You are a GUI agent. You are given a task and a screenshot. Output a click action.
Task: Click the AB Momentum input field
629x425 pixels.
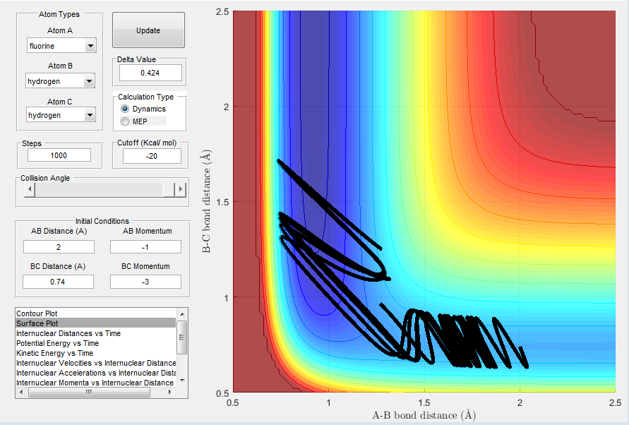click(x=145, y=247)
